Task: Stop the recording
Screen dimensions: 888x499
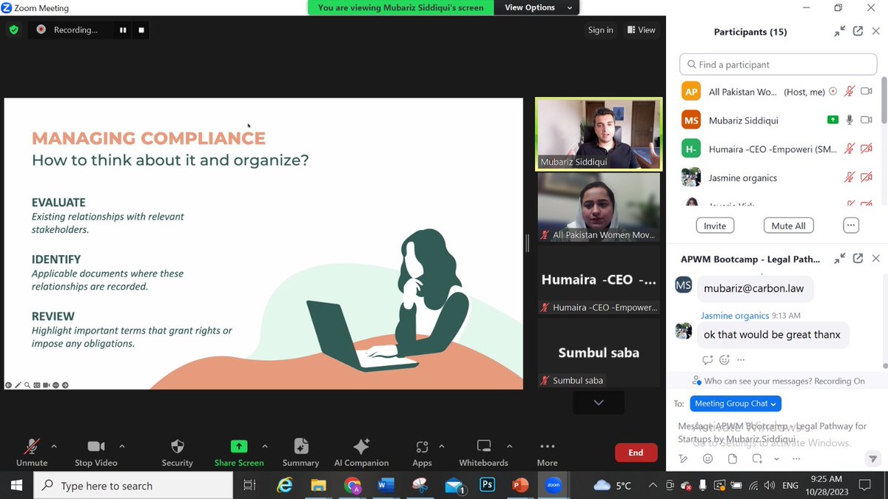Action: pos(142,30)
